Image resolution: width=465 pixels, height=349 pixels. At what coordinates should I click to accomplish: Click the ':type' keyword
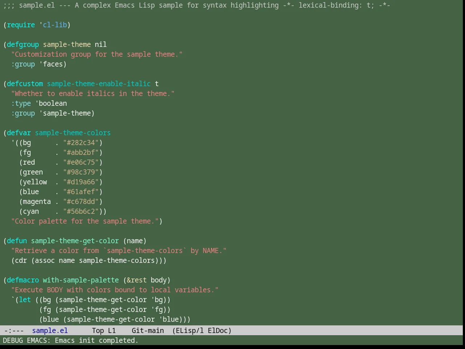[21, 103]
